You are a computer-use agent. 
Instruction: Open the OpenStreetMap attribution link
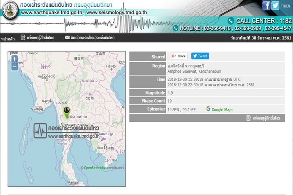tap(95, 168)
